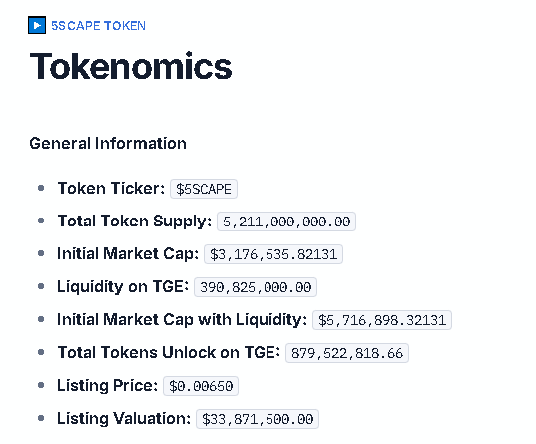The height and width of the screenshot is (444, 536).
Task: Click Total Tokens Unlock on TGE label
Action: point(169,352)
